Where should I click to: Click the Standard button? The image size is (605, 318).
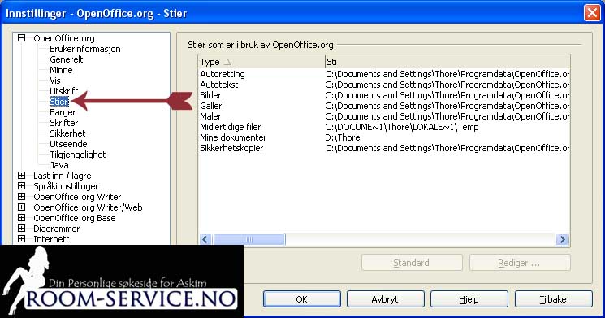pos(412,263)
